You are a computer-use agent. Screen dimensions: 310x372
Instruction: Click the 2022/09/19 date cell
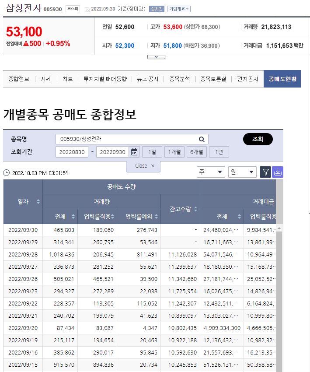[x=23, y=340]
